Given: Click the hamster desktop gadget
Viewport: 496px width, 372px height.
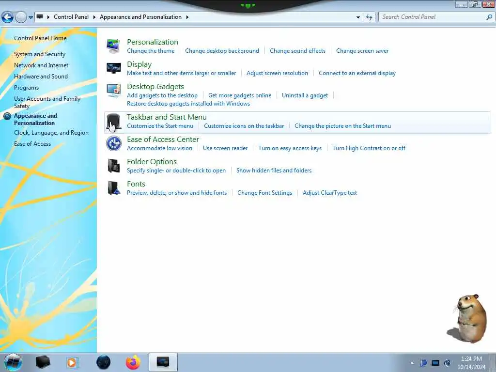Looking at the screenshot, I should tap(467, 319).
